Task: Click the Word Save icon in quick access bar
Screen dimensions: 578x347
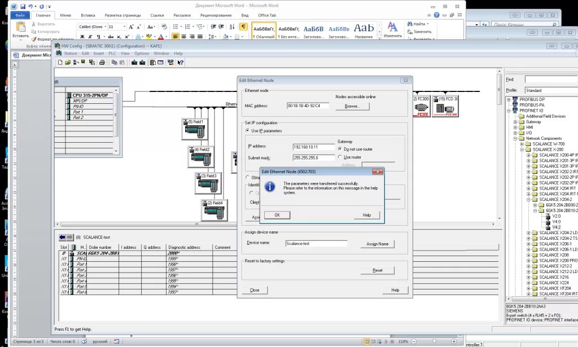Action: (x=23, y=6)
